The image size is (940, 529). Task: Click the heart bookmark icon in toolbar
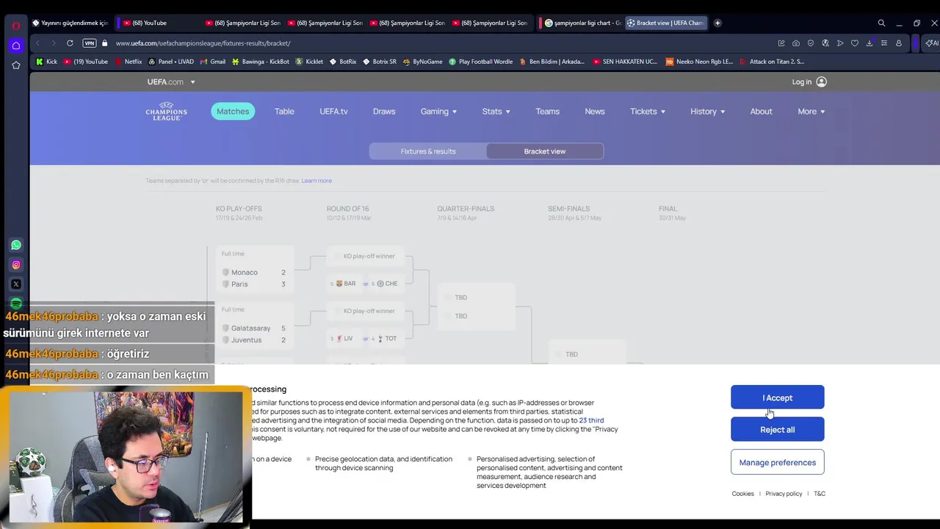[855, 43]
